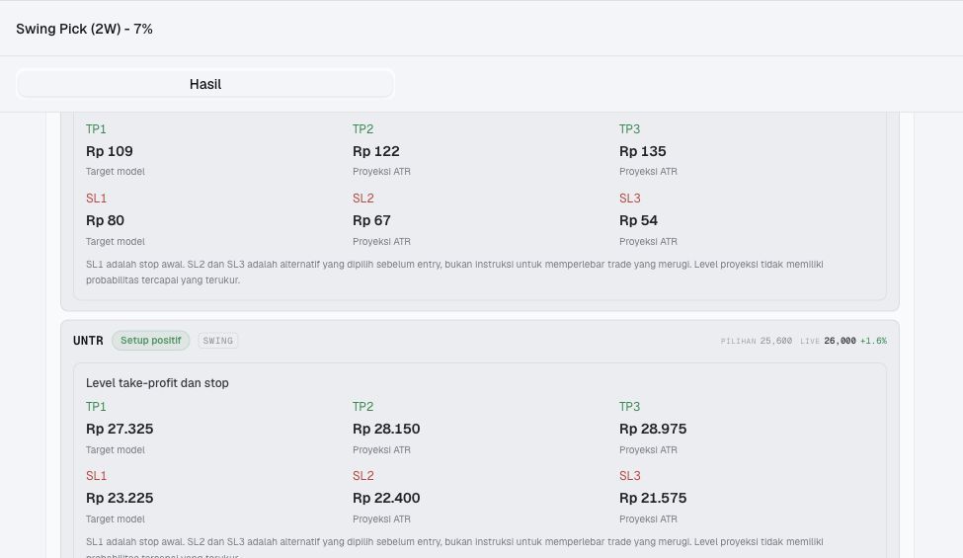Click Target model under Rp 109

116,172
